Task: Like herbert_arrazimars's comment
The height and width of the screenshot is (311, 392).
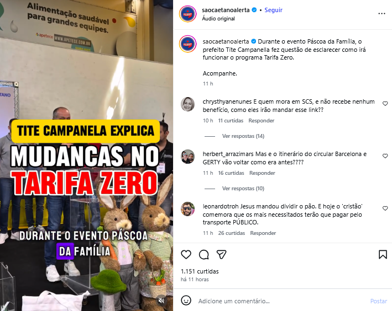Action: pyautogui.click(x=385, y=156)
